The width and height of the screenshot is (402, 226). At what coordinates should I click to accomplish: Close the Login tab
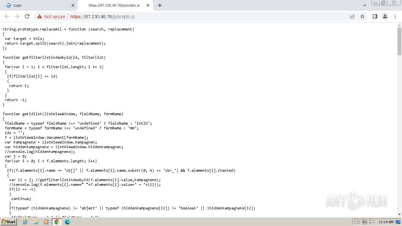click(x=73, y=5)
